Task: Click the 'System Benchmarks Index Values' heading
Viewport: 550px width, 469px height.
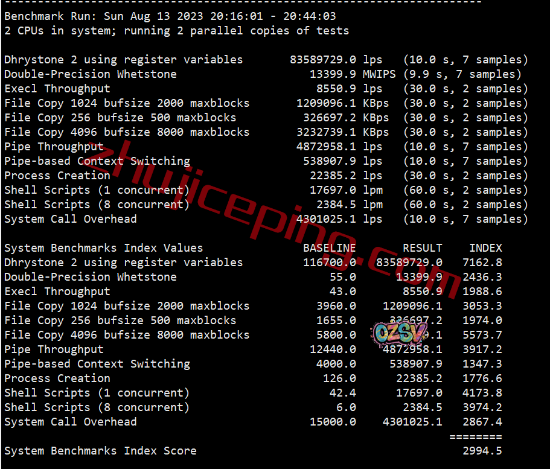Action: [103, 248]
